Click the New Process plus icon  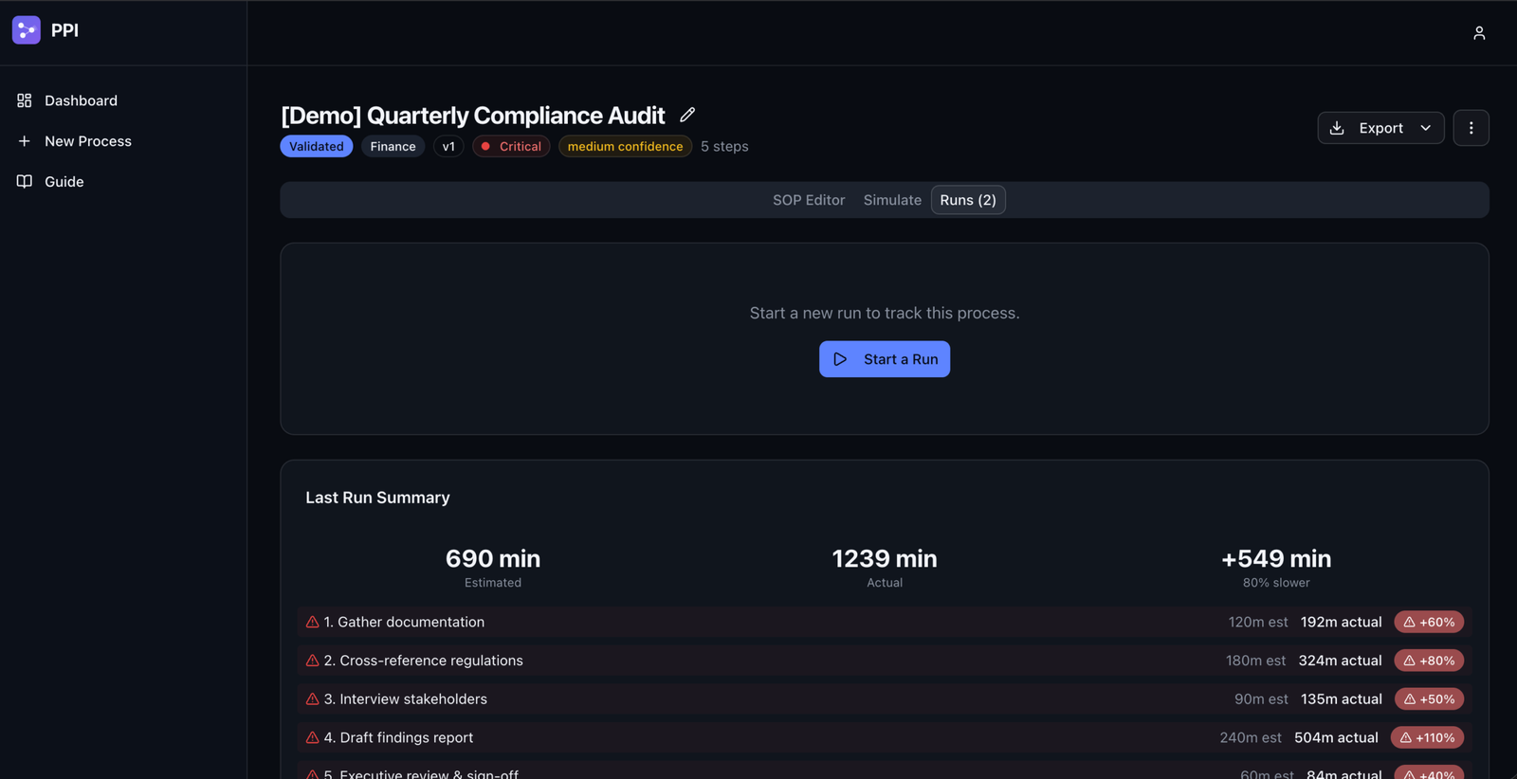point(25,141)
